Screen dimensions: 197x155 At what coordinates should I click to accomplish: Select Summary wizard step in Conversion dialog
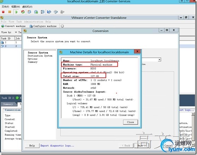(32, 62)
